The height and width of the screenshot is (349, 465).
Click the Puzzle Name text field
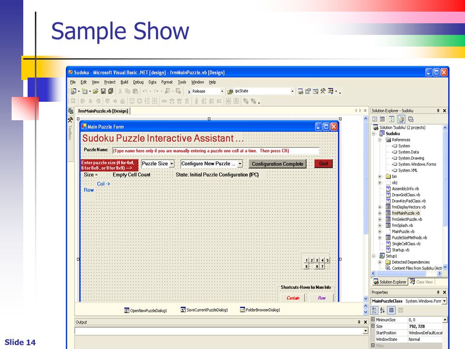(x=216, y=151)
